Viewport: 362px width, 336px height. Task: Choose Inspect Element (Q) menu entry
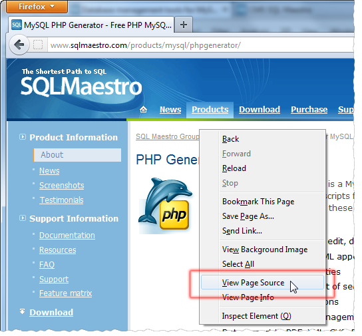(262, 316)
